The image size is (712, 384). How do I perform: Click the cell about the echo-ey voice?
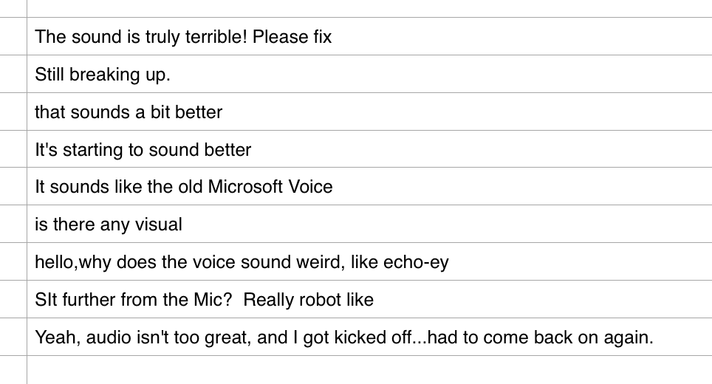tap(369, 261)
